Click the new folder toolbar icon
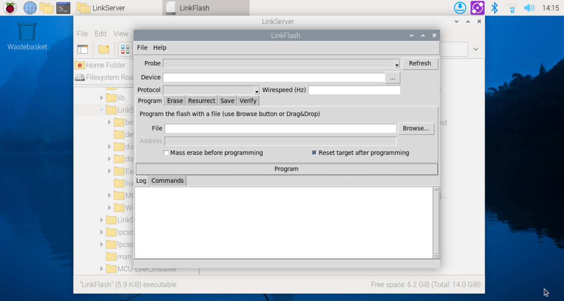This screenshot has width=564, height=301. pos(104,49)
